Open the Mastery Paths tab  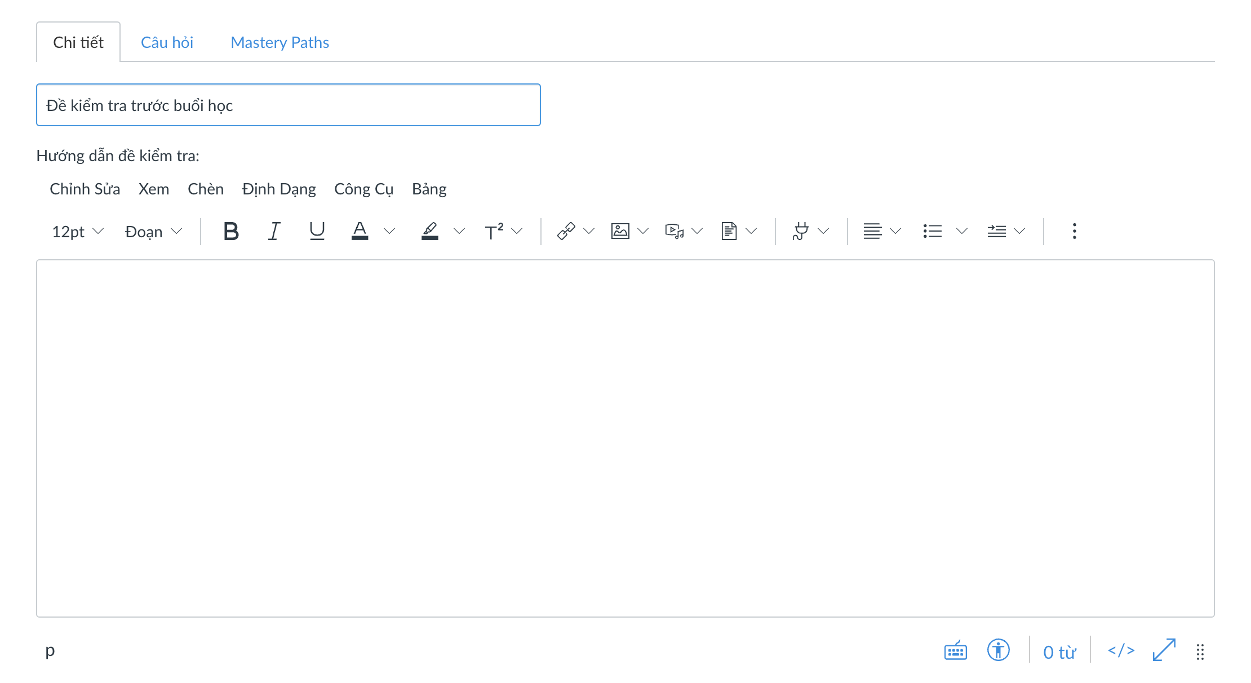[280, 43]
